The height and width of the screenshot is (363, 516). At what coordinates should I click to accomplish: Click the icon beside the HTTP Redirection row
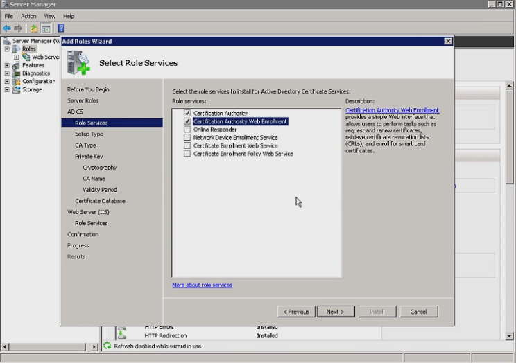click(122, 335)
